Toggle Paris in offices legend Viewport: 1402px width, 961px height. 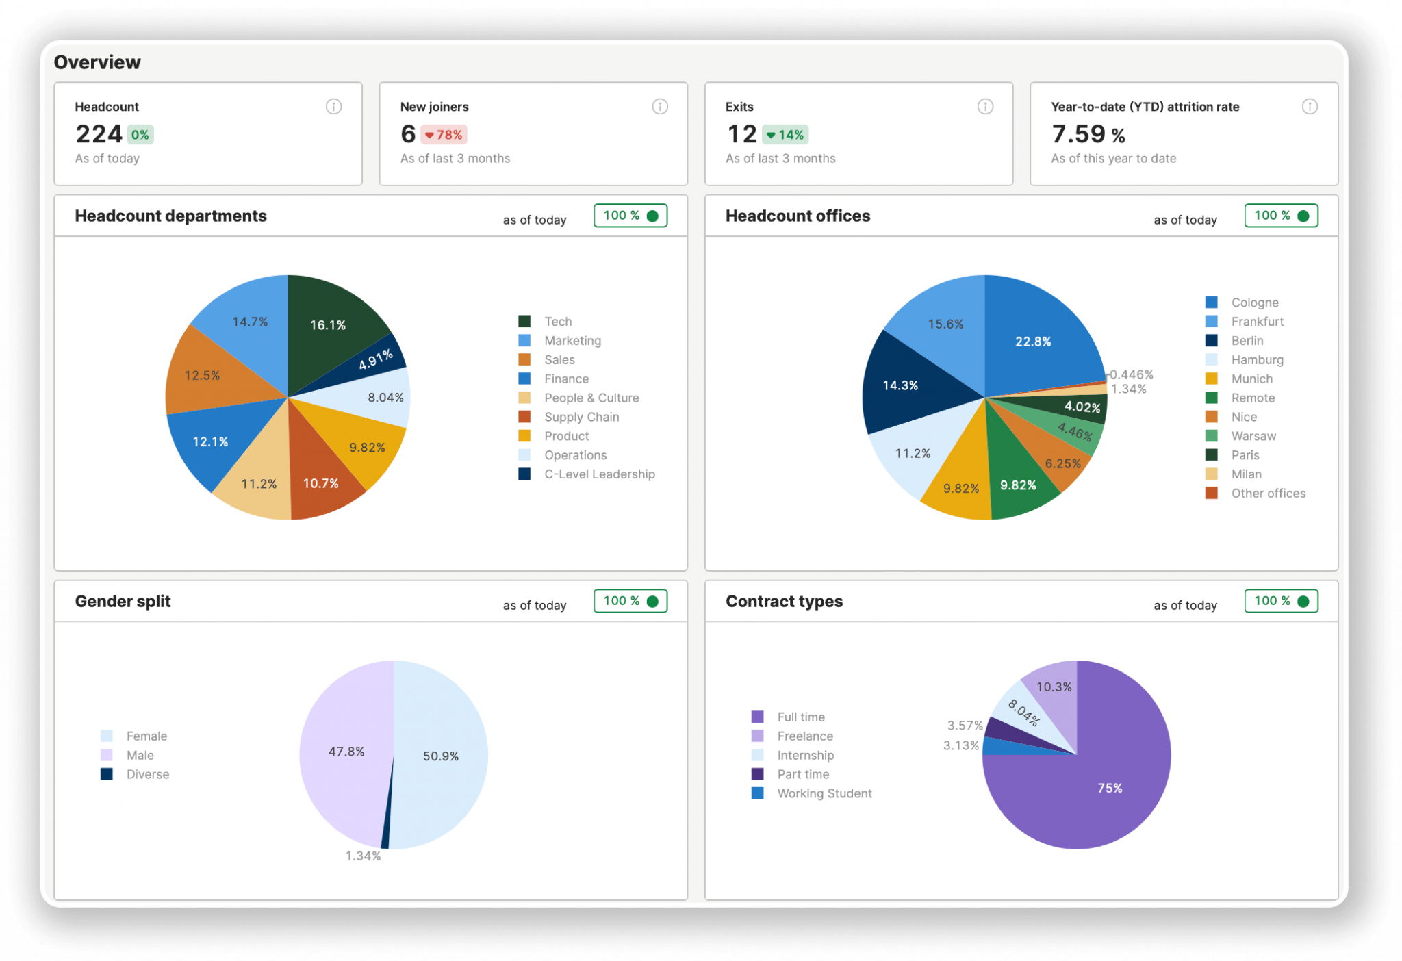1233,455
